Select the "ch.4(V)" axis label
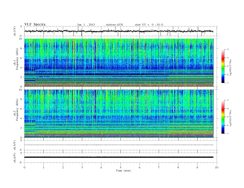Screen dimensions: 244x188 [15, 158]
